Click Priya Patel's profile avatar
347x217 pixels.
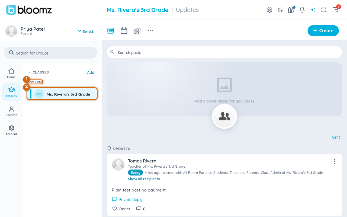(x=11, y=31)
